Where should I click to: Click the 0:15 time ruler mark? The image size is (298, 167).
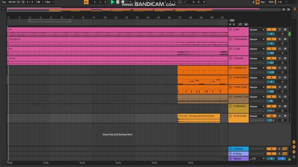point(118,163)
